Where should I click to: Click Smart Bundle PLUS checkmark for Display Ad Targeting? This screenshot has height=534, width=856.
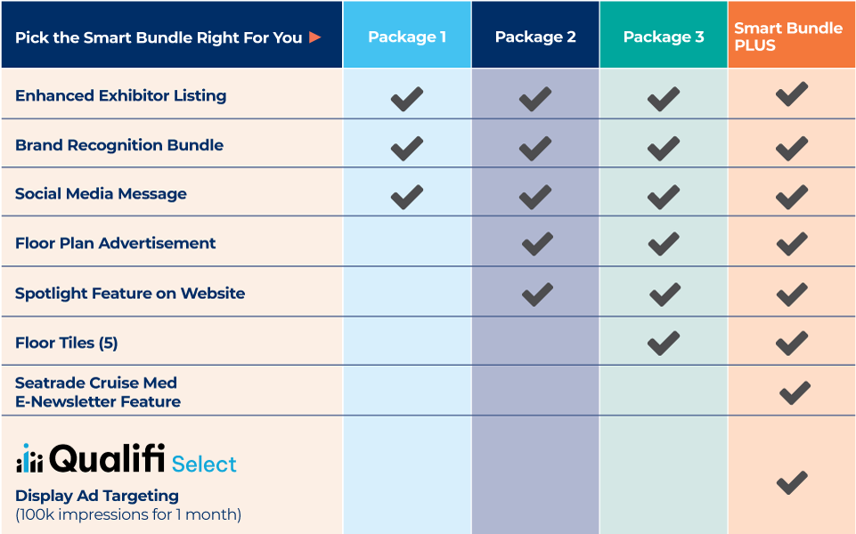click(792, 482)
